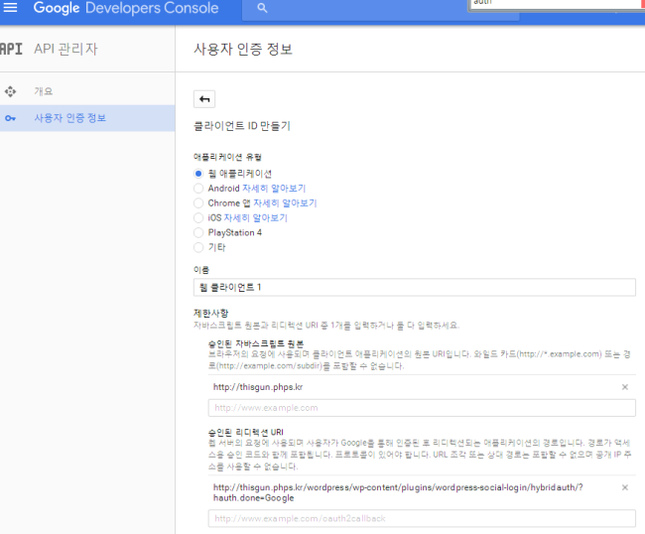Click the back arrow button
645x534 pixels.
click(204, 98)
